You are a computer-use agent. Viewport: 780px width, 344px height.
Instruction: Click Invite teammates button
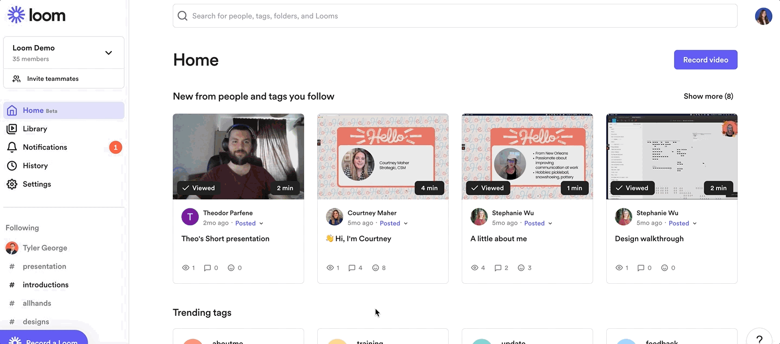(53, 79)
